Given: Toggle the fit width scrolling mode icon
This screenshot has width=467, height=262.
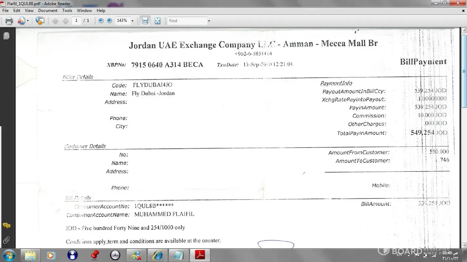Looking at the screenshot, I should click(145, 21).
